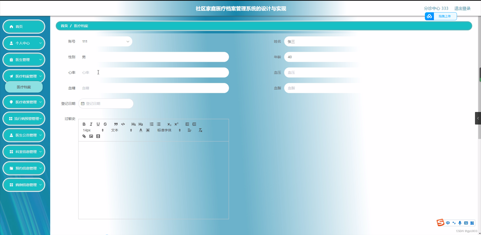This screenshot has width=481, height=235.
Task: Apply superscript formatting
Action: [176, 124]
